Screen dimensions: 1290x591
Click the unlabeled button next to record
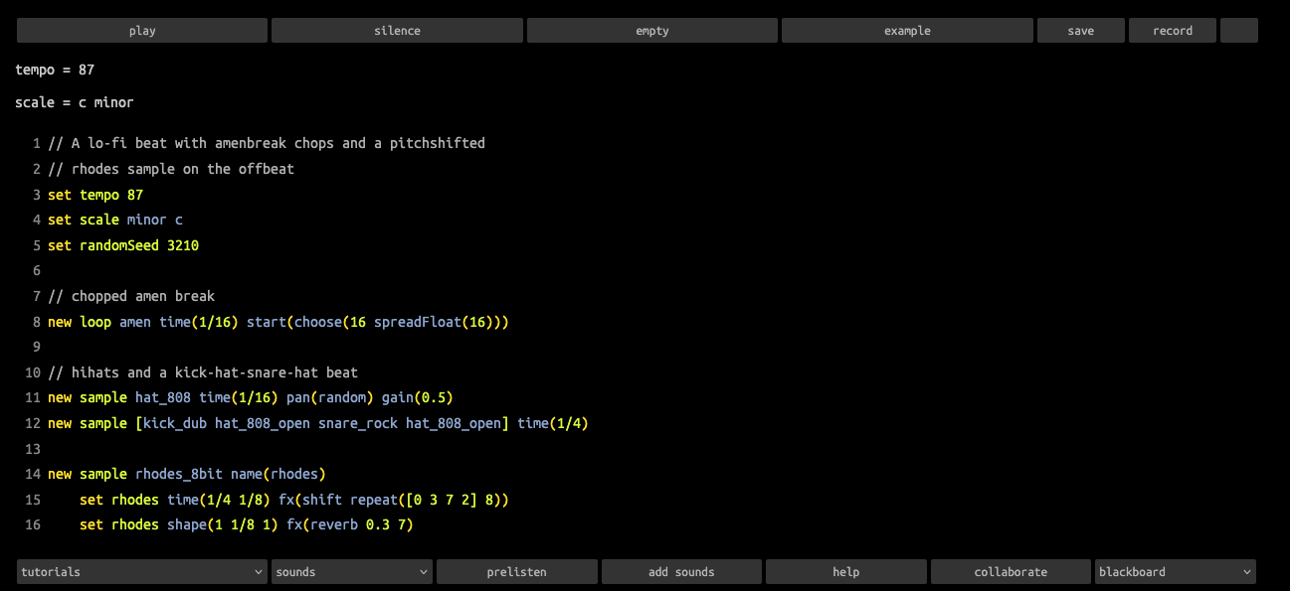pos(1239,31)
